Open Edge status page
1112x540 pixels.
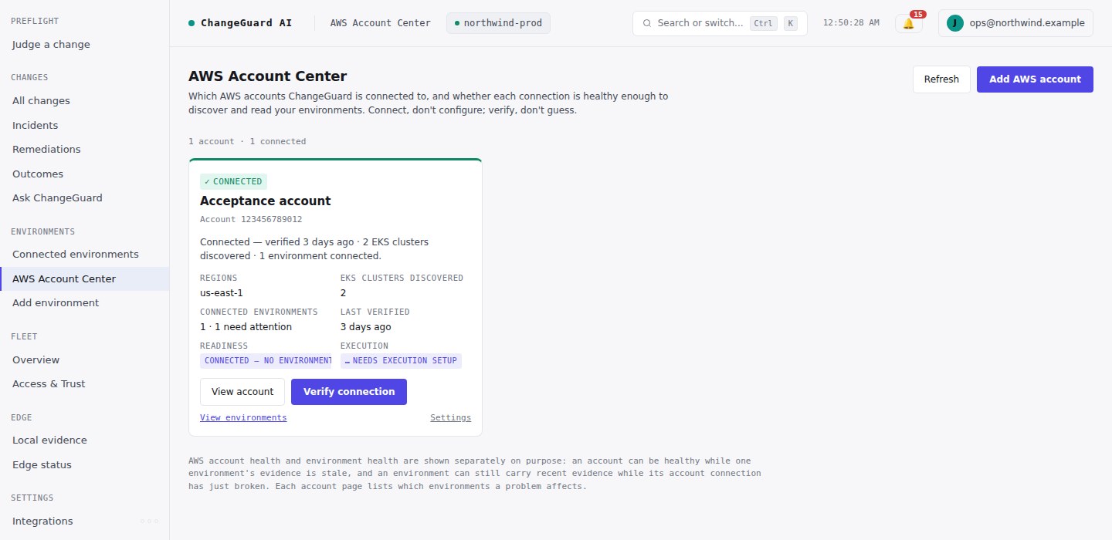pos(85,464)
